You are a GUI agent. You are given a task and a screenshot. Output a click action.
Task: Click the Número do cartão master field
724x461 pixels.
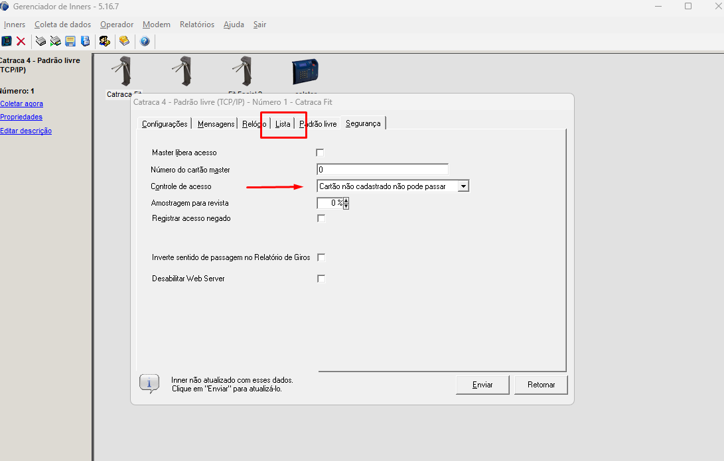pyautogui.click(x=382, y=169)
